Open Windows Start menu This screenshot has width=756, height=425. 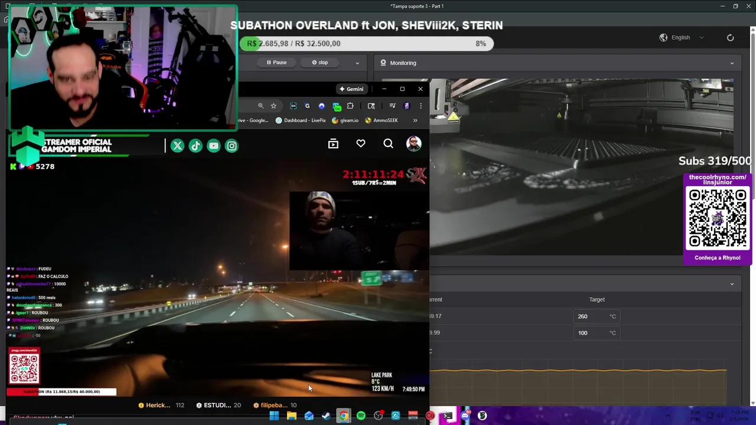(274, 416)
